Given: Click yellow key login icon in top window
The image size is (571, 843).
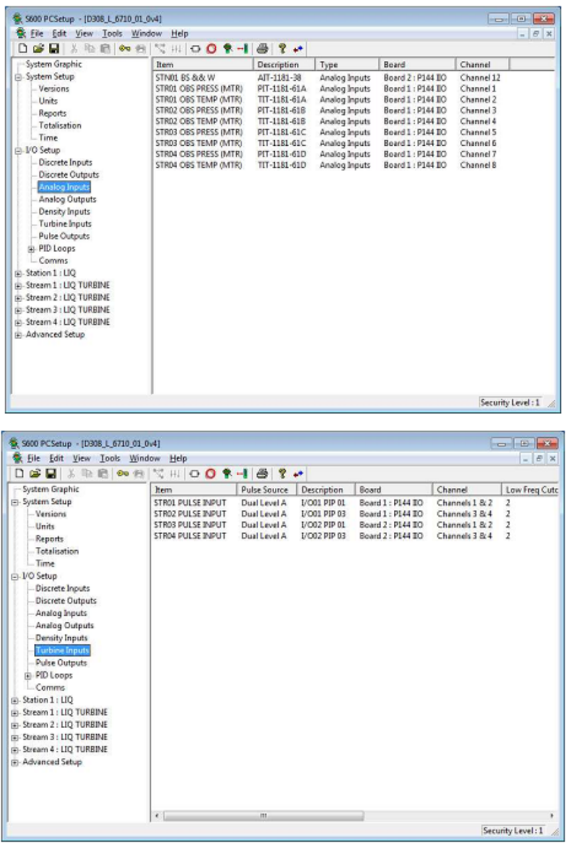Looking at the screenshot, I should pyautogui.click(x=124, y=48).
